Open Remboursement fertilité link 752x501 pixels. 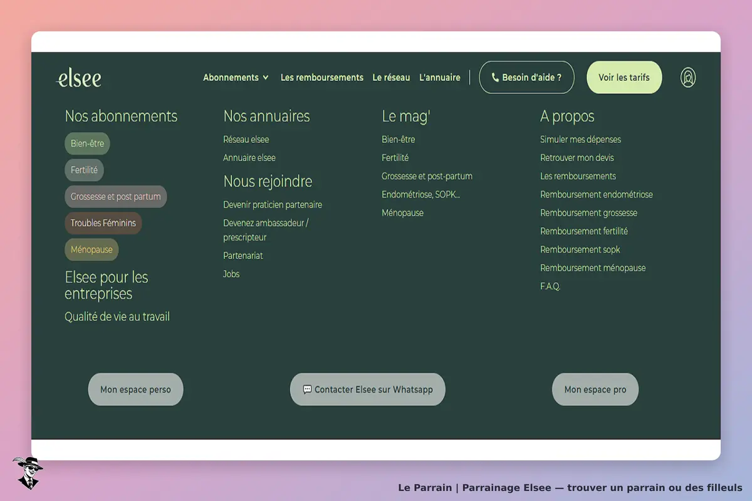click(x=584, y=231)
